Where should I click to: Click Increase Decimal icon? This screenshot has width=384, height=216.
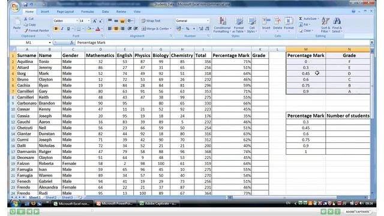click(x=201, y=29)
